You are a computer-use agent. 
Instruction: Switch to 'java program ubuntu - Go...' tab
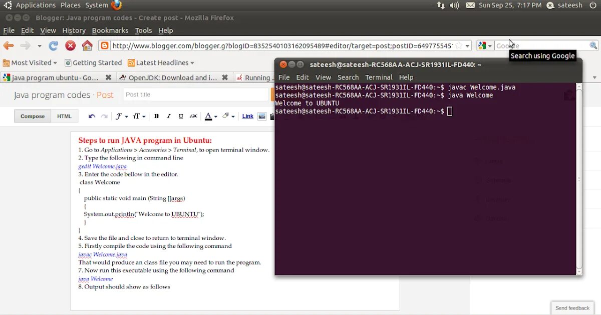tap(55, 77)
